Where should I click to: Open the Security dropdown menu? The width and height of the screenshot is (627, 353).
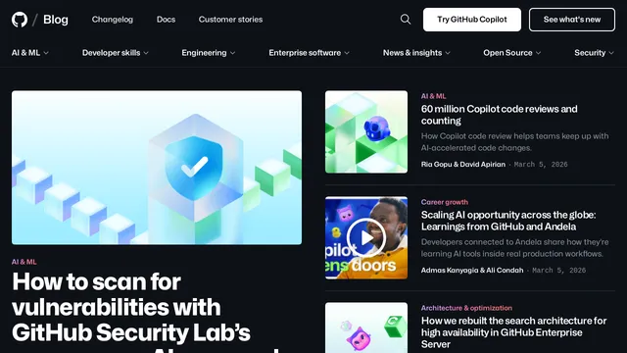pos(594,53)
